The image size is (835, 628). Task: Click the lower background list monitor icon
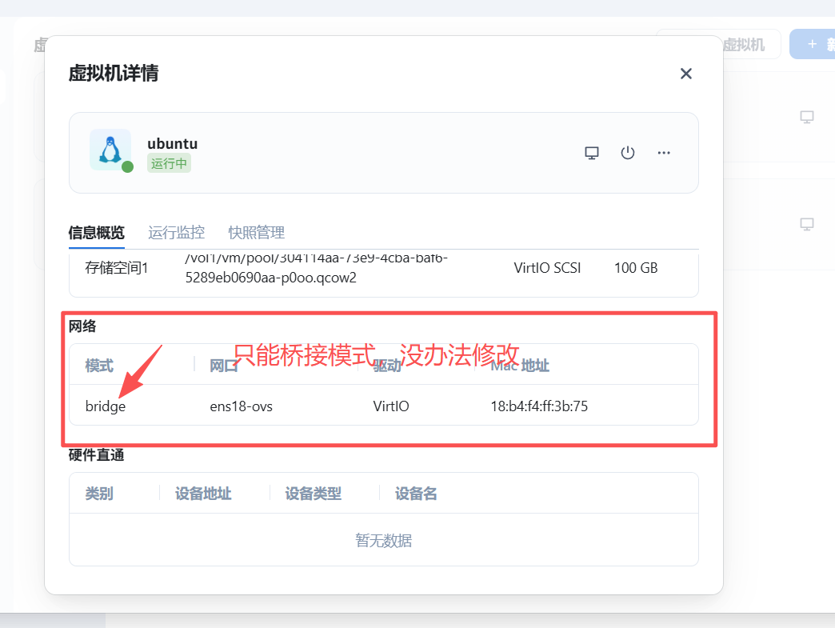[807, 224]
